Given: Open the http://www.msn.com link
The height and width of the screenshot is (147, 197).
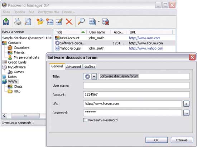Looking at the screenshot, I should [x=144, y=38].
